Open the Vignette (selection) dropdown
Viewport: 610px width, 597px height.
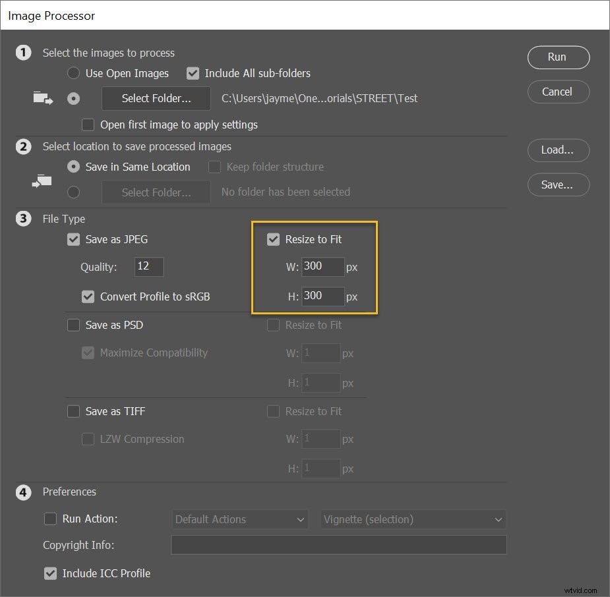[413, 519]
